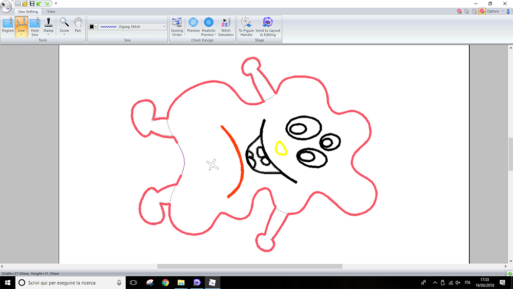Click the muted volume tray icon
Viewport: 513px width, 289px height.
[458, 282]
